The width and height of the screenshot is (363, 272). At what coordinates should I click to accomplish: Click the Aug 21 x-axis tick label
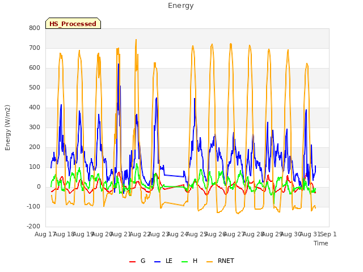(x=120, y=235)
